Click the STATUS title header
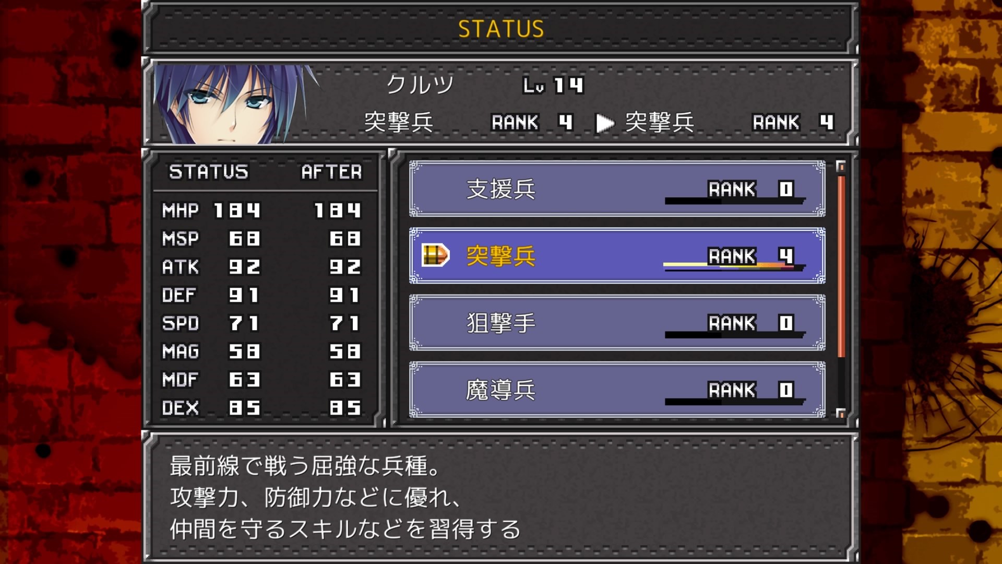 [501, 29]
